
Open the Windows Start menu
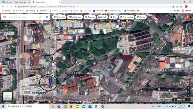pos(3,106)
